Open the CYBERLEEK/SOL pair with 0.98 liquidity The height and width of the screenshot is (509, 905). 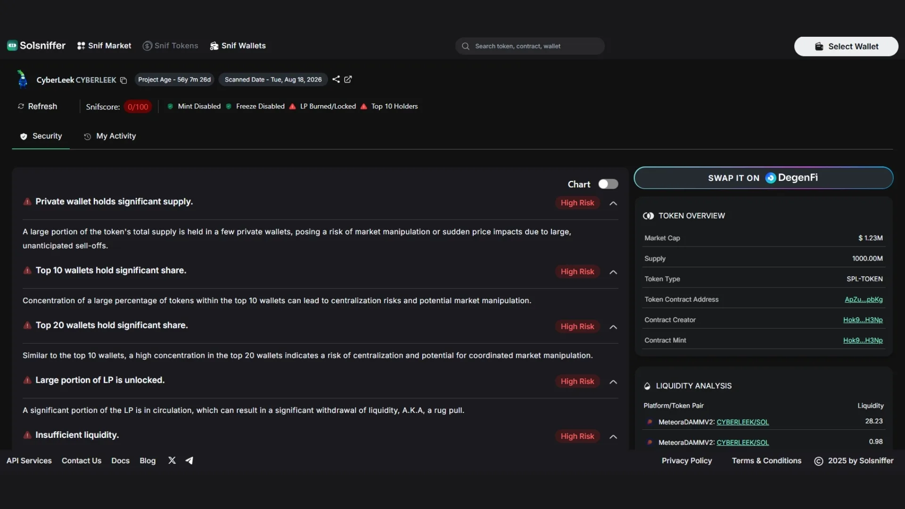[743, 442]
